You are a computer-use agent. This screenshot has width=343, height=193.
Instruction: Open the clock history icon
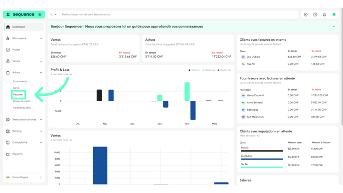(315, 14)
